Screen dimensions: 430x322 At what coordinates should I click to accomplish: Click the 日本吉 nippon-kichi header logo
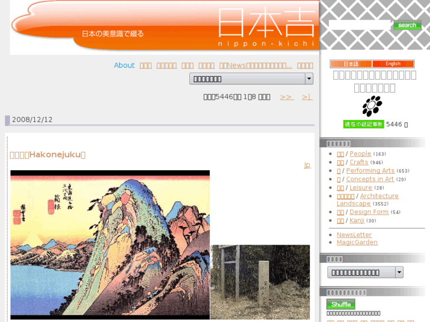point(266,27)
